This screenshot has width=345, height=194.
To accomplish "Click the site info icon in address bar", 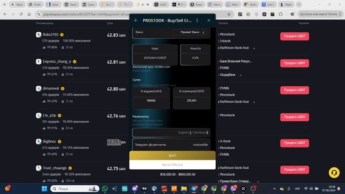I will pos(39,14).
